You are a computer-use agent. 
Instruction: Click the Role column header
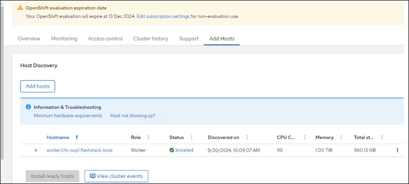pyautogui.click(x=136, y=138)
